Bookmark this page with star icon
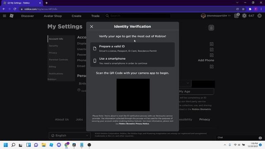 tap(243, 9)
